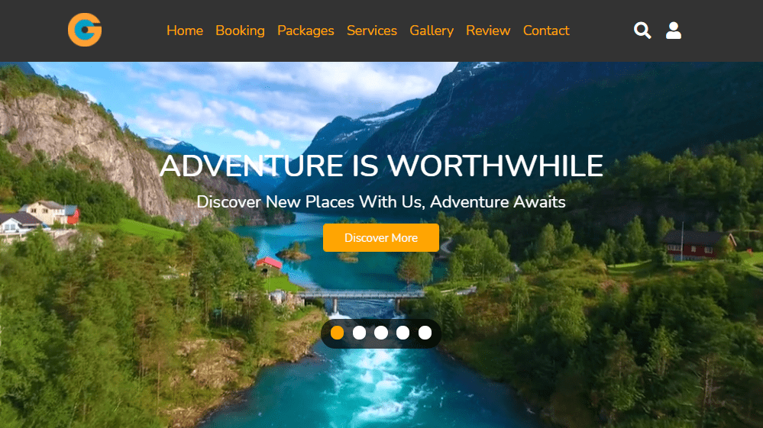Select the third slide dot
This screenshot has height=428, width=763.
pos(381,333)
